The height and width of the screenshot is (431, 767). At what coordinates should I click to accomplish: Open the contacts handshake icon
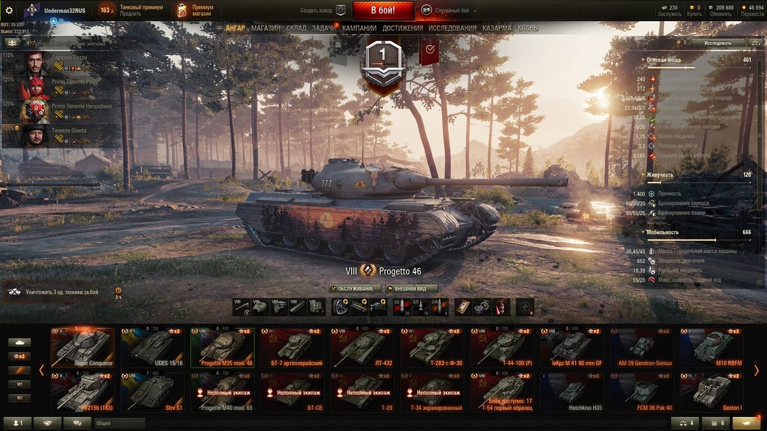click(47, 423)
